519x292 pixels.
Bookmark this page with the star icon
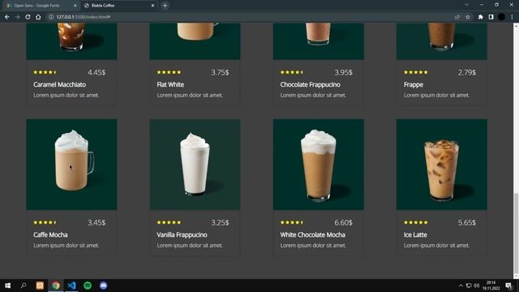pos(468,17)
